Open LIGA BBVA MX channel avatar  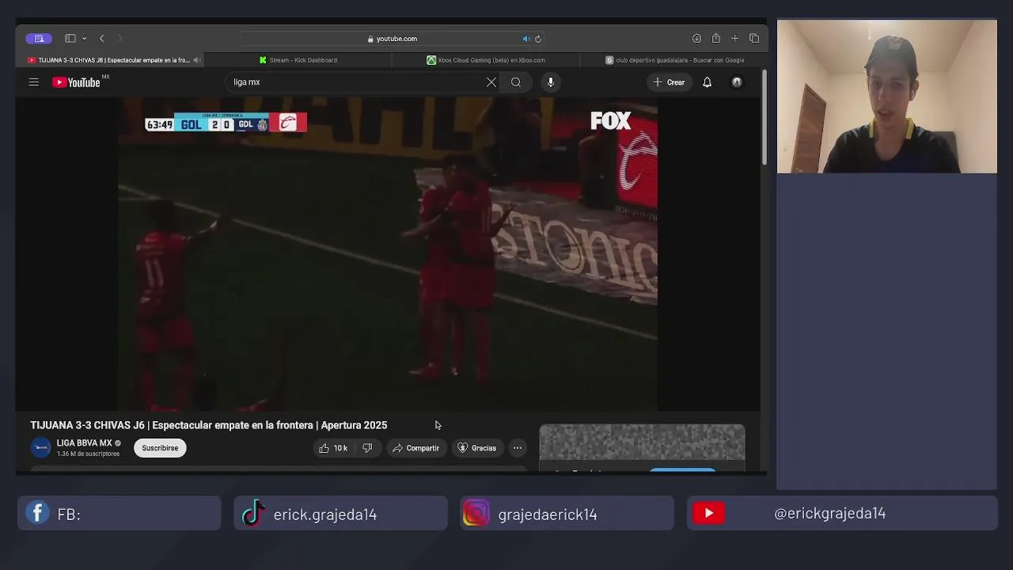[x=40, y=448]
